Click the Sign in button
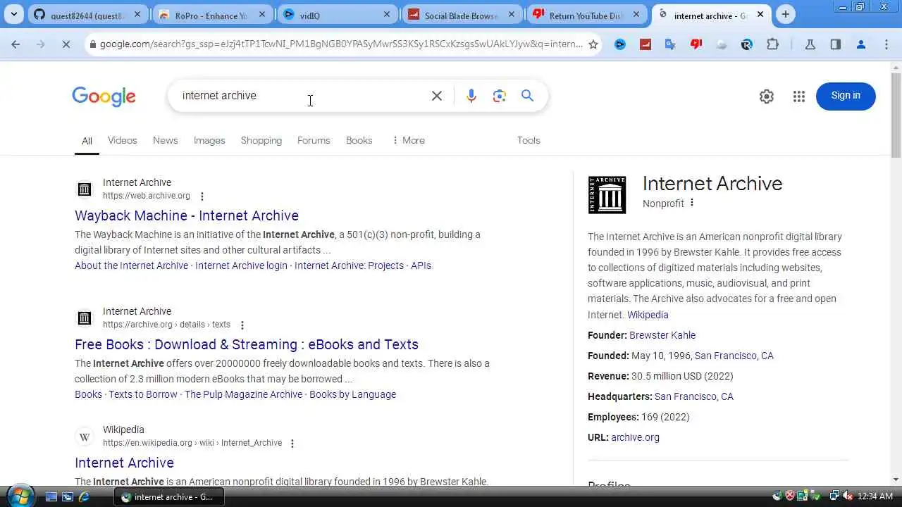 click(846, 96)
